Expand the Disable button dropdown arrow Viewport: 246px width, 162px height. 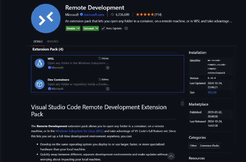79,28
